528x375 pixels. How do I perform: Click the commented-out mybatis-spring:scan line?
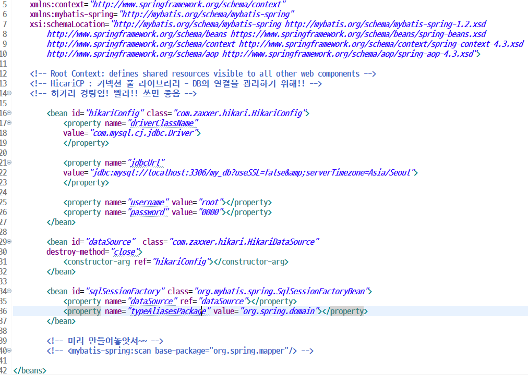(180, 351)
